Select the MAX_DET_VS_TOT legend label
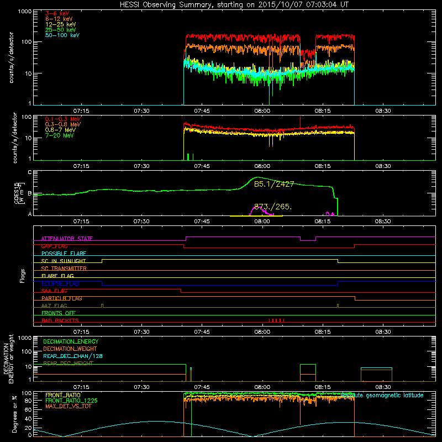The image size is (442, 442). [68, 406]
